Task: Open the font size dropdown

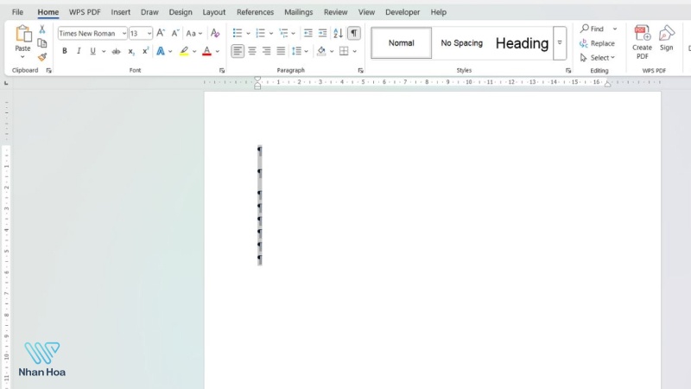Action: click(x=149, y=34)
